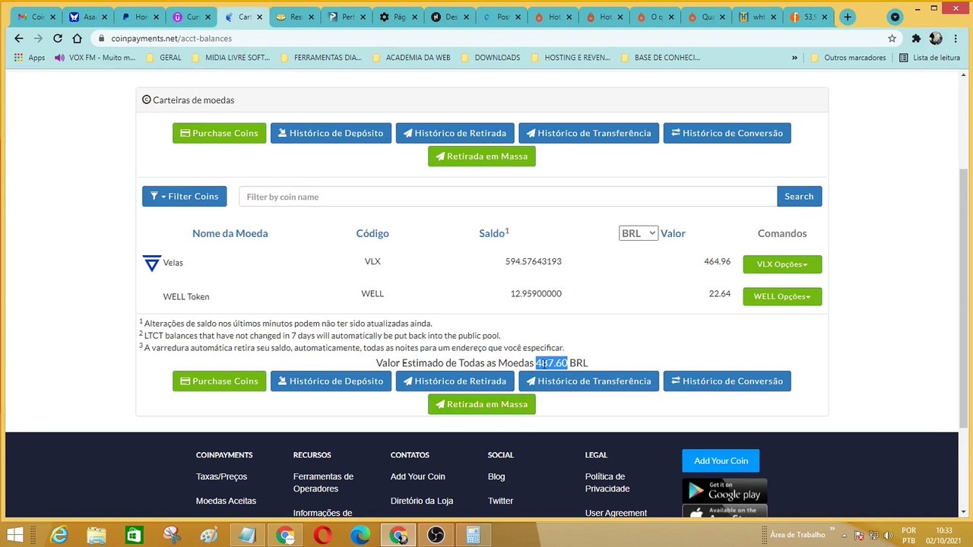Click the Filter by coin name field
This screenshot has height=547, width=973.
[508, 197]
